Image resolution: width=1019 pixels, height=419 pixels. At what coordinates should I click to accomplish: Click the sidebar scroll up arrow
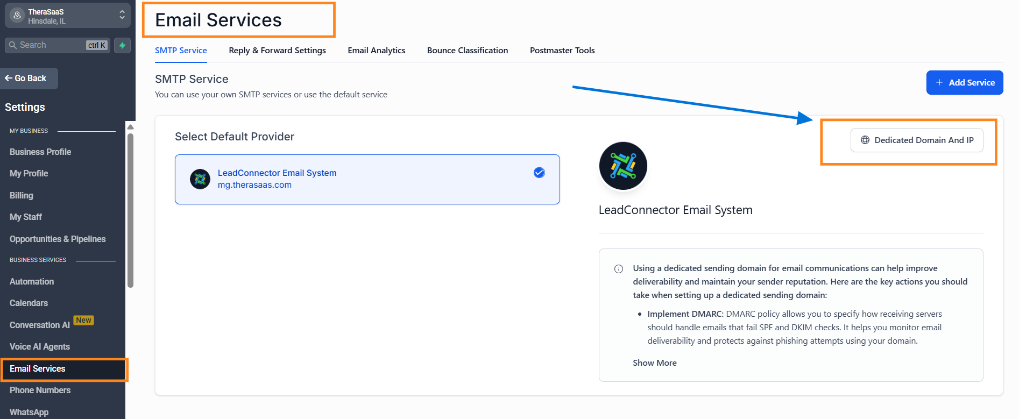click(x=130, y=127)
